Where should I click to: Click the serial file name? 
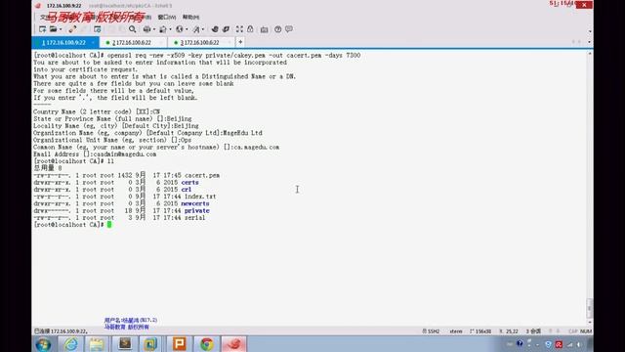click(194, 218)
